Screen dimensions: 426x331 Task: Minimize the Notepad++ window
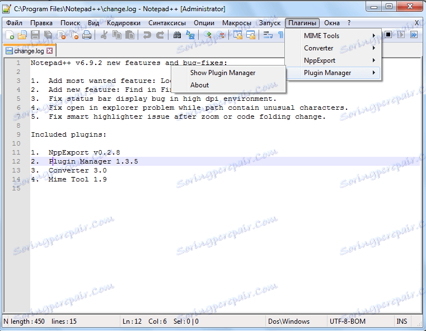(373, 7)
